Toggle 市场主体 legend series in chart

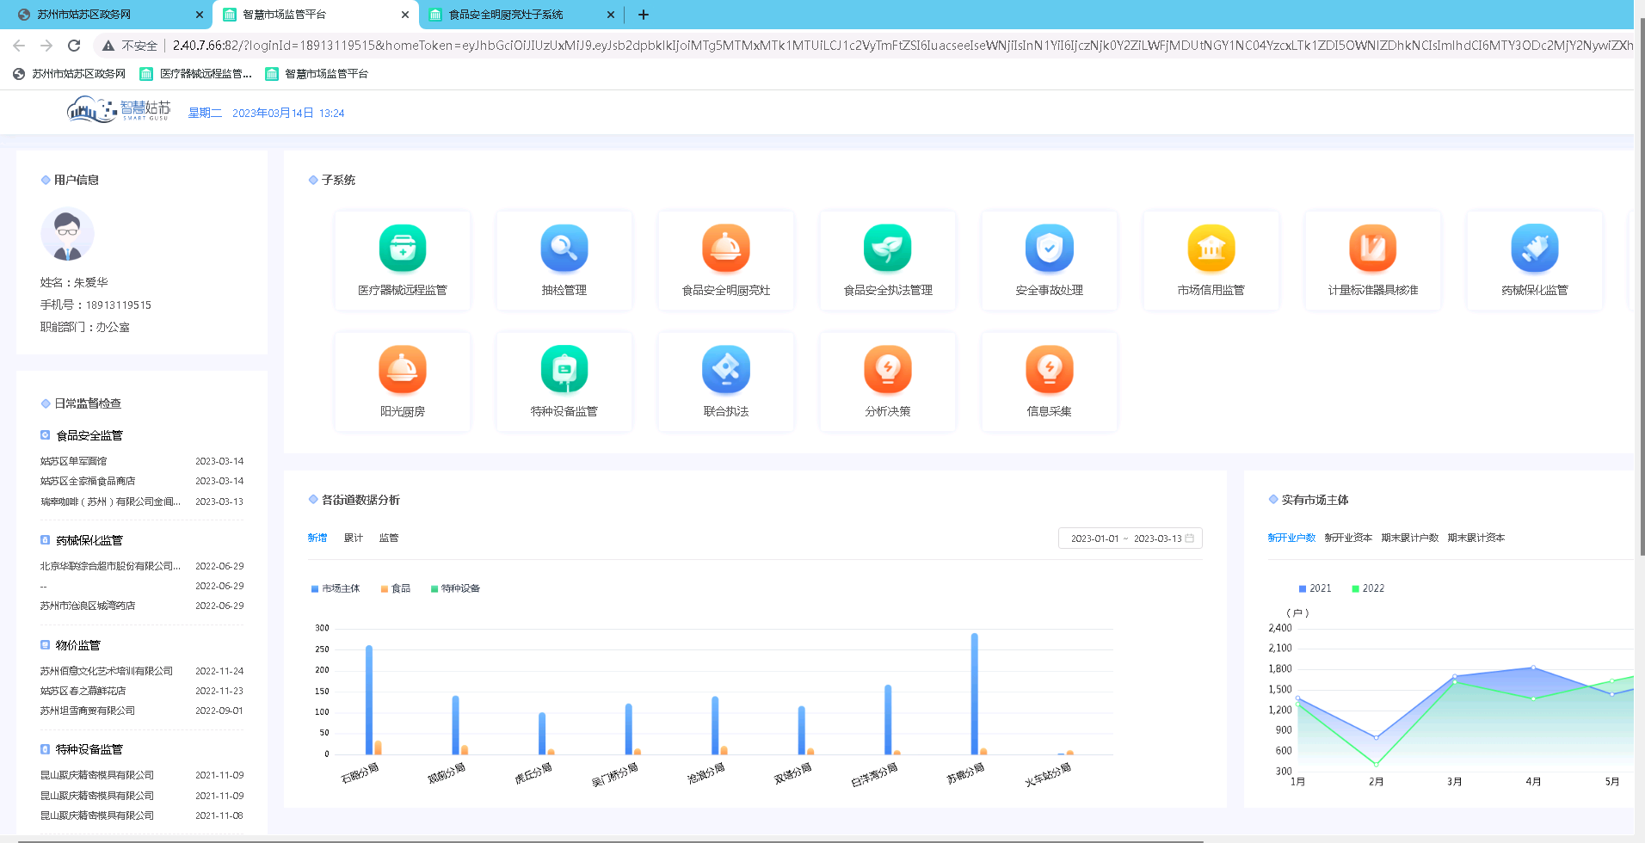[336, 588]
